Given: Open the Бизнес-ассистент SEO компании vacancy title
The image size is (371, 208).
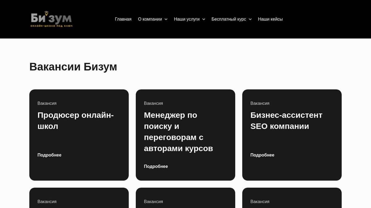Looking at the screenshot, I should pos(286,120).
